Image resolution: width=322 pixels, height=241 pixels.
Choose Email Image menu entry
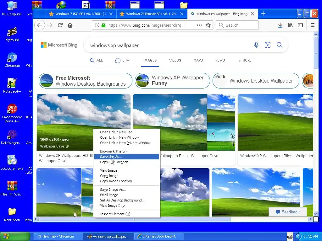(126, 195)
